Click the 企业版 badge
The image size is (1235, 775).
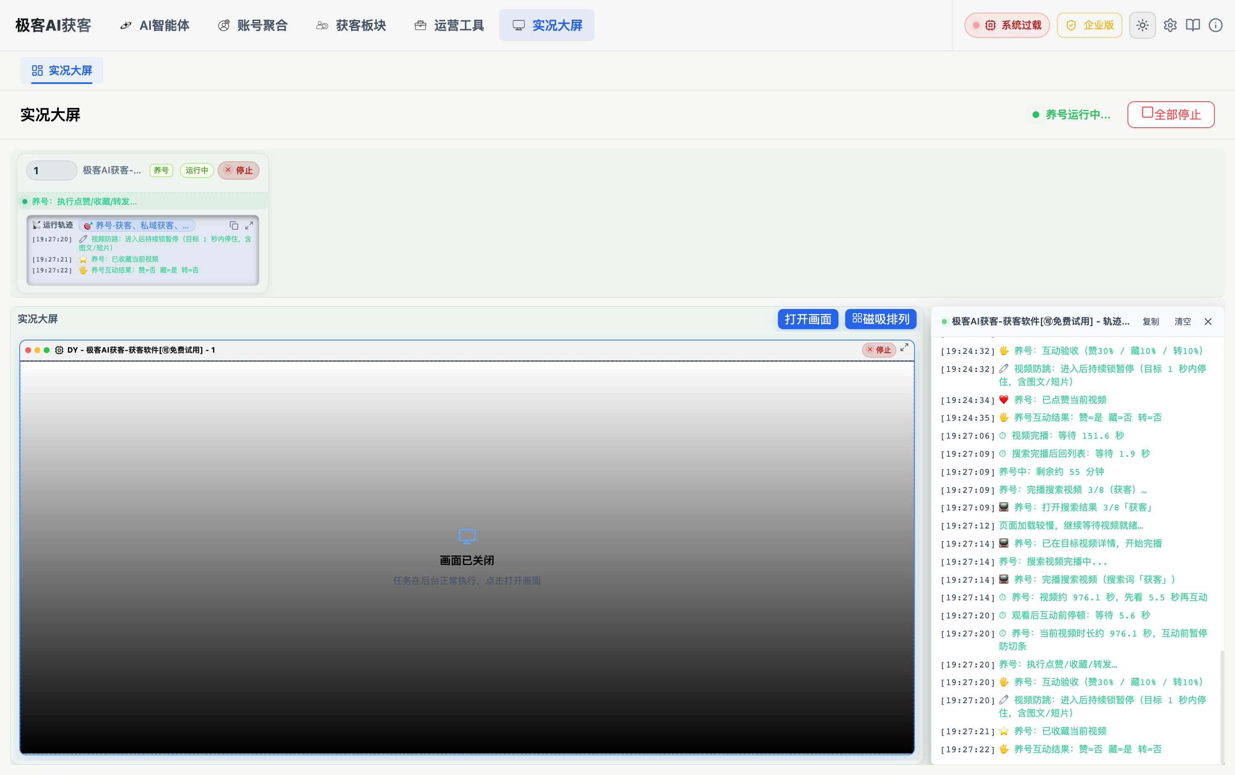1089,25
